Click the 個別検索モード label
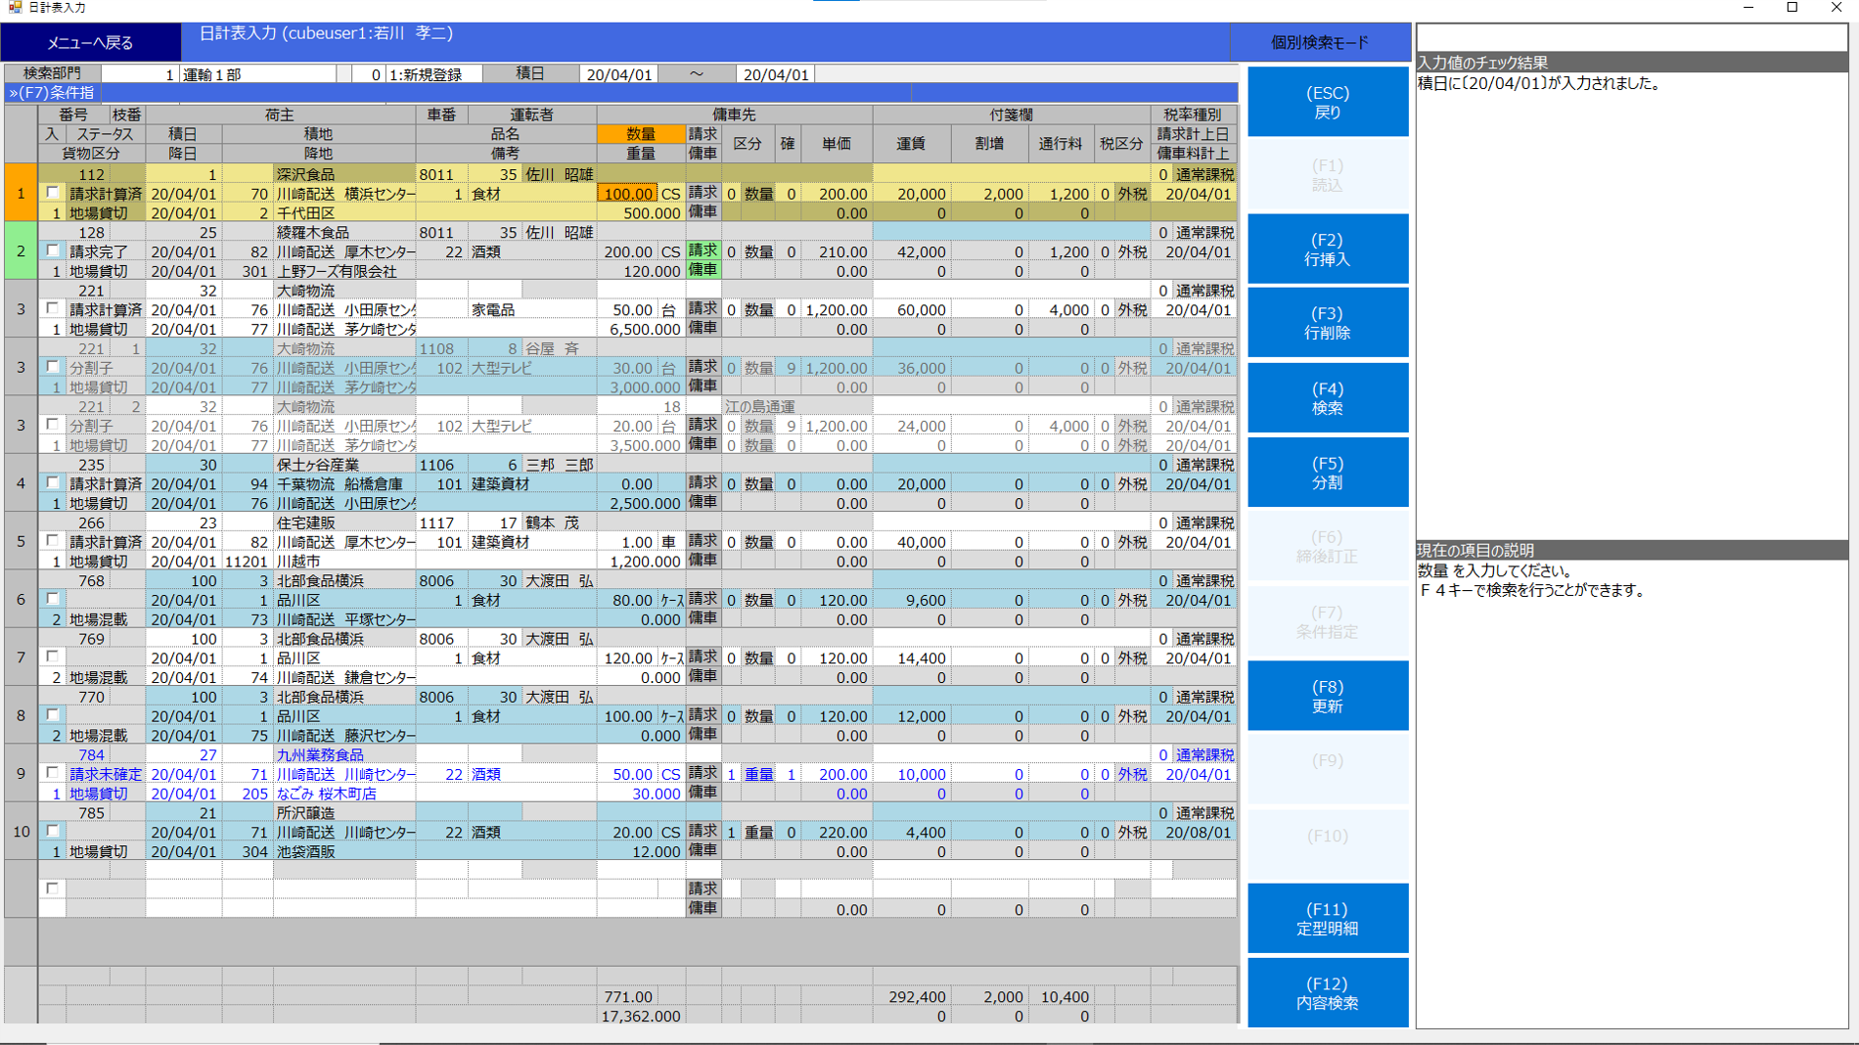The height and width of the screenshot is (1045, 1859). [x=1319, y=42]
